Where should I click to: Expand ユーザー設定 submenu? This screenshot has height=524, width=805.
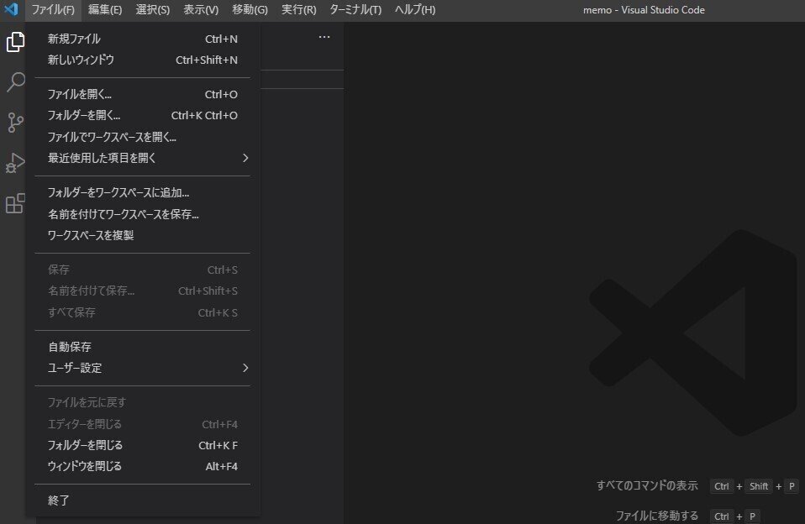pos(143,368)
